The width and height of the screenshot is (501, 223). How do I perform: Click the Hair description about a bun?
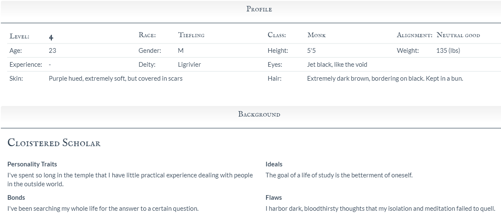385,79
